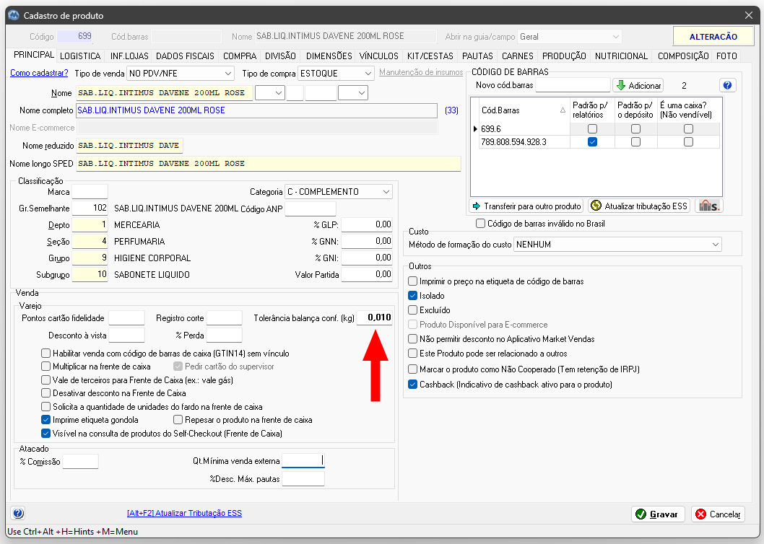The width and height of the screenshot is (764, 544).
Task: Check Código de barras inválido no Brasil
Action: (480, 224)
